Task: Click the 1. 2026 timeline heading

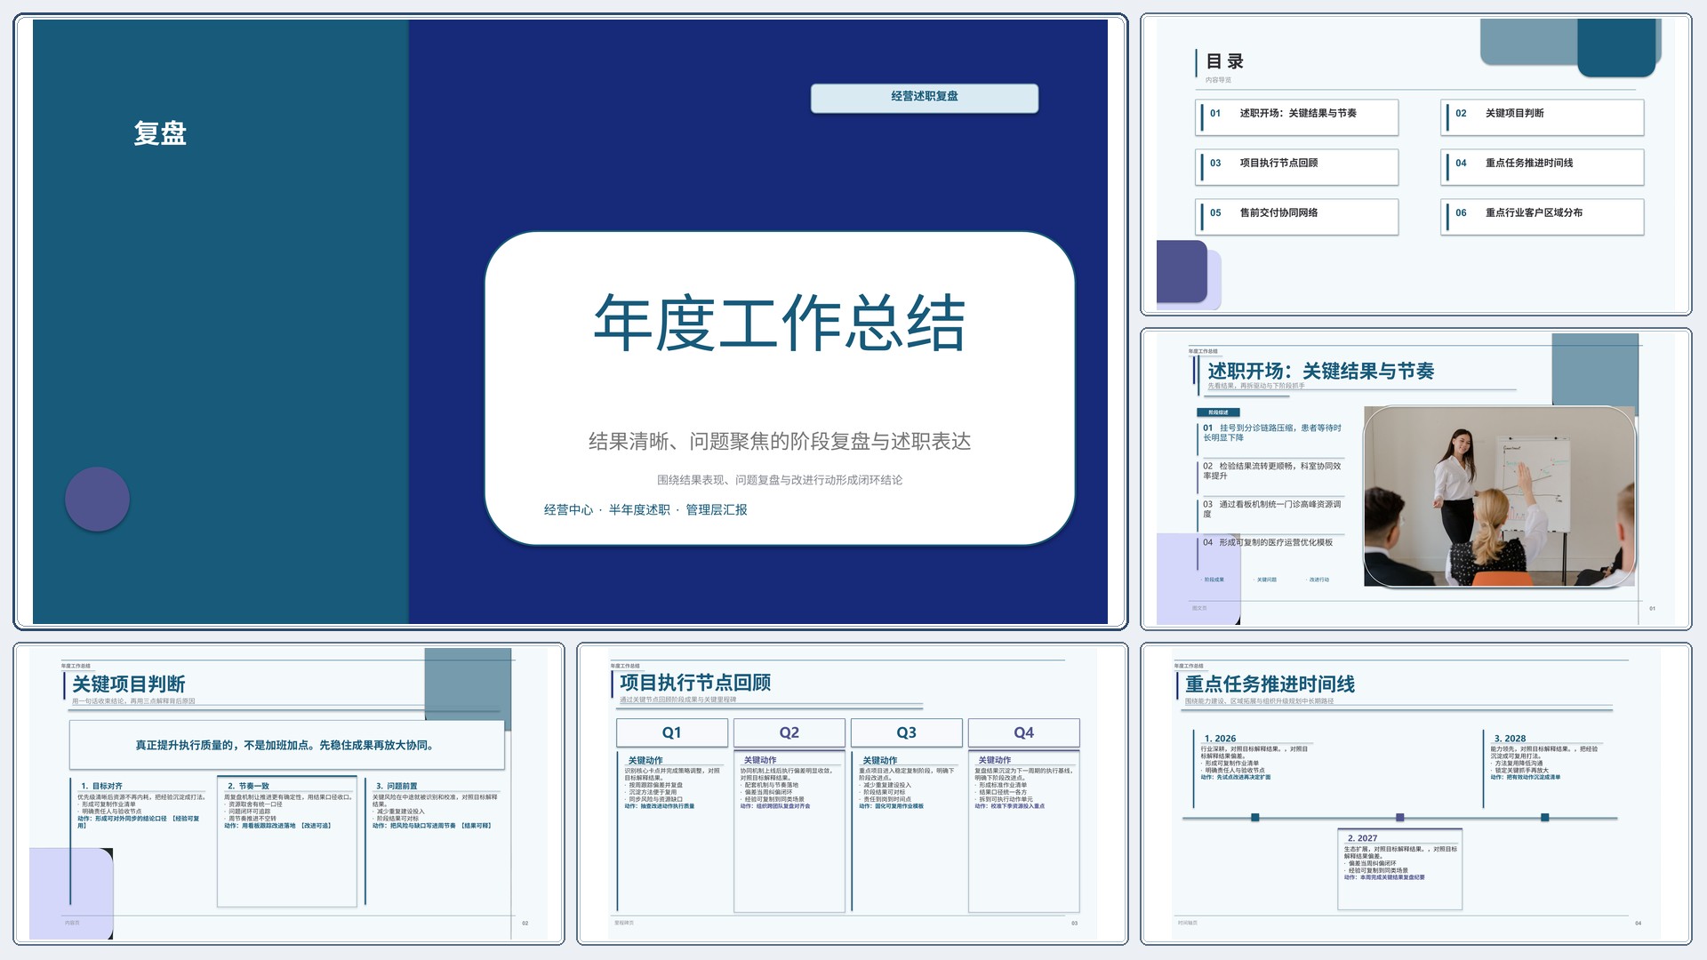Action: pos(1220,738)
